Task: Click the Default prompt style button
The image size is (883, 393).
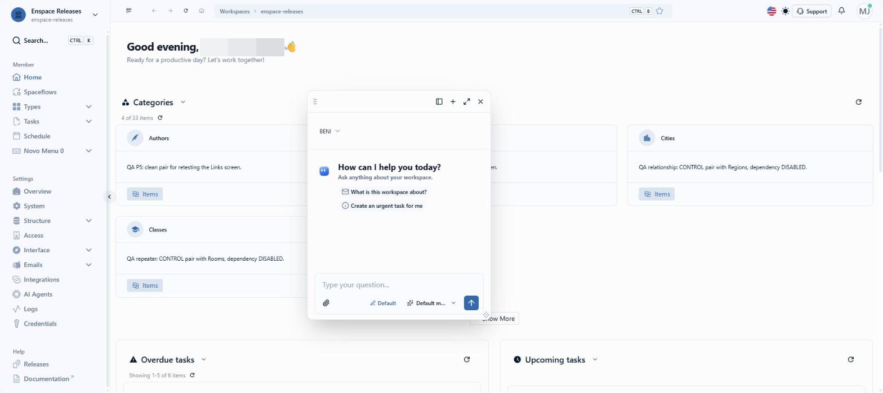Action: point(383,303)
